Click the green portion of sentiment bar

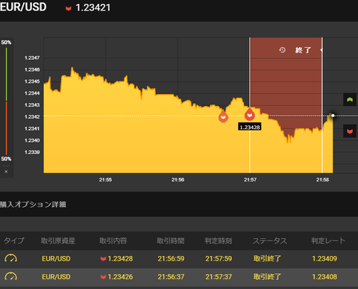6,74
